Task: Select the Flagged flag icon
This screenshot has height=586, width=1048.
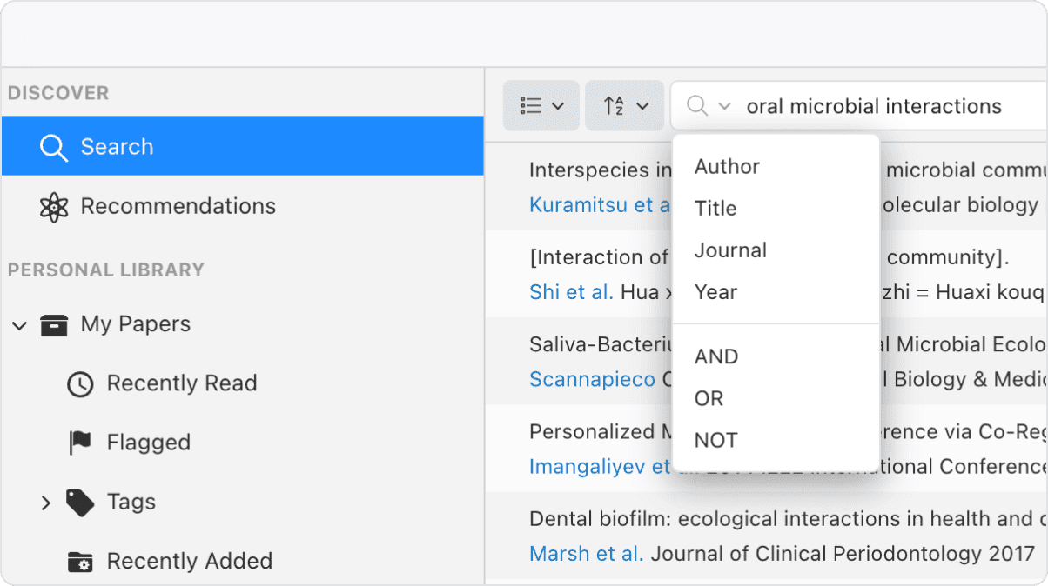Action: coord(78,442)
